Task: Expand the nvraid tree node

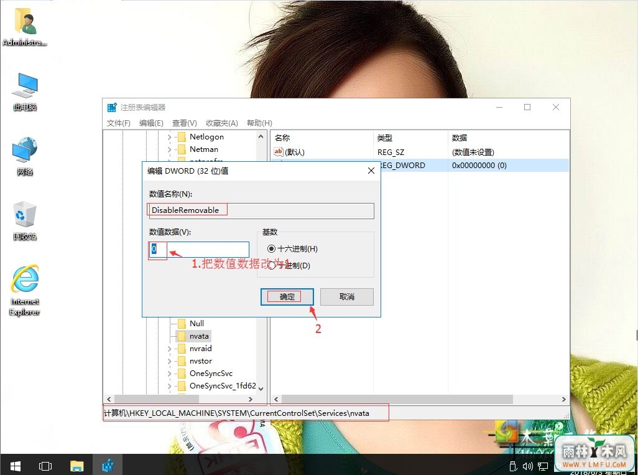Action: tap(170, 349)
